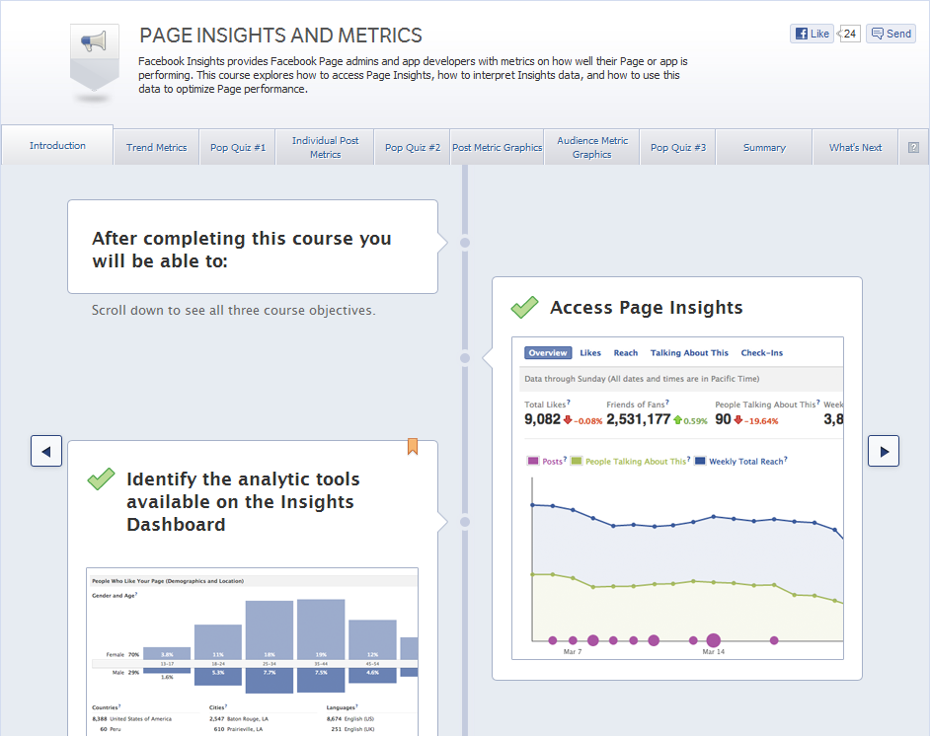Click the 'Scroll down to see all three' text
The height and width of the screenshot is (736, 930).
coord(233,310)
